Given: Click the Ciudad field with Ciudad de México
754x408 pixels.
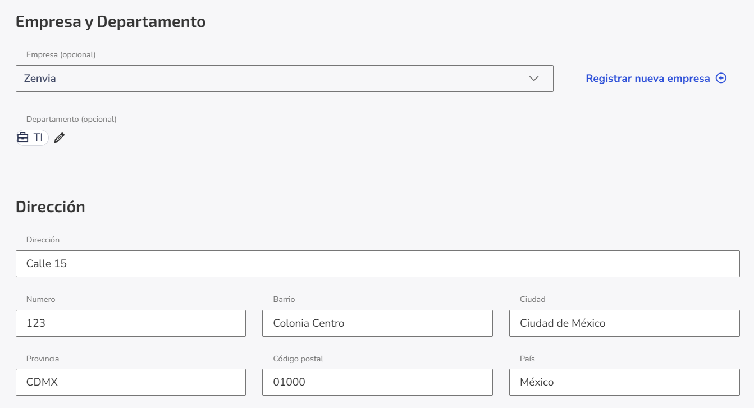Looking at the screenshot, I should click(x=624, y=323).
